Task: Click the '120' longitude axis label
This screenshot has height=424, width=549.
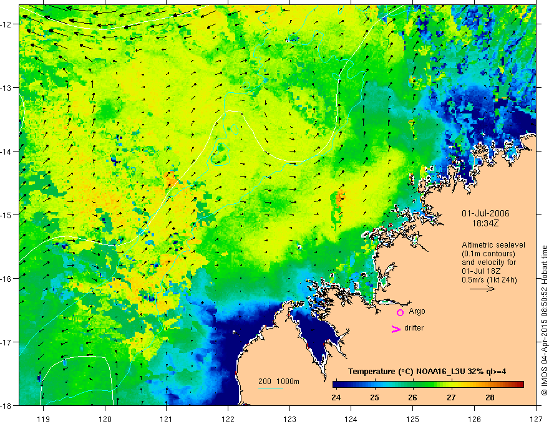Action: pyautogui.click(x=105, y=419)
